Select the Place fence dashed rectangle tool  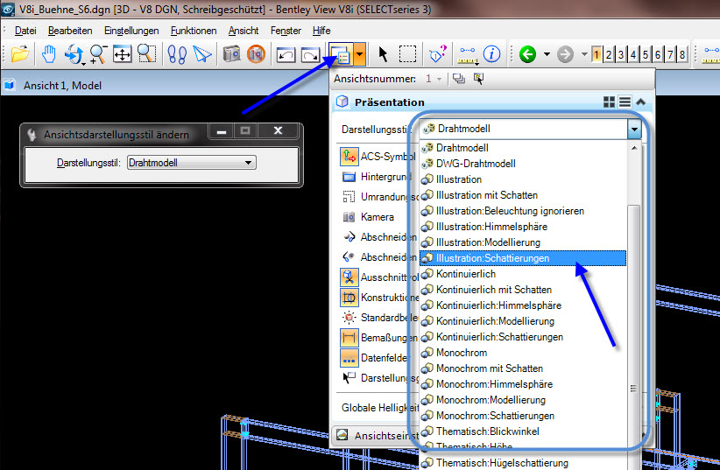(x=407, y=54)
